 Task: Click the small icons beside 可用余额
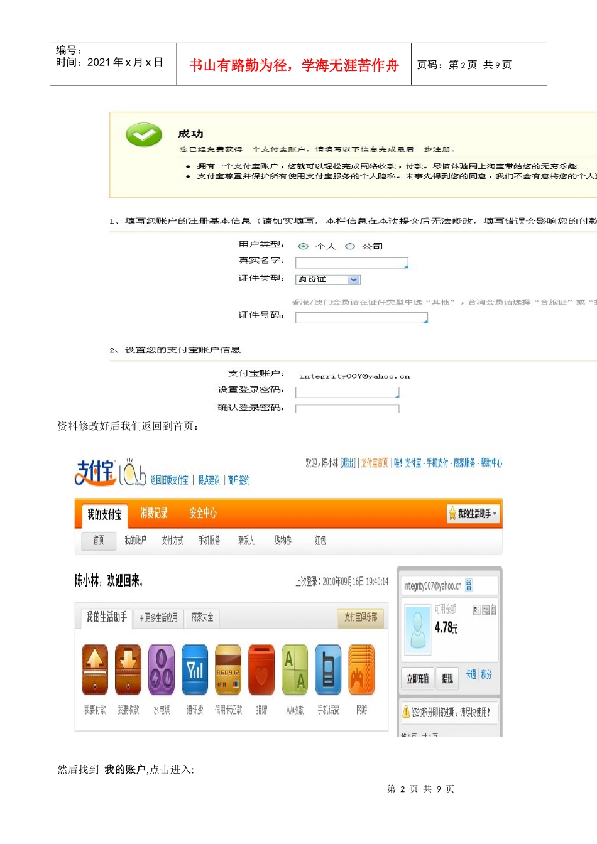pos(485,610)
